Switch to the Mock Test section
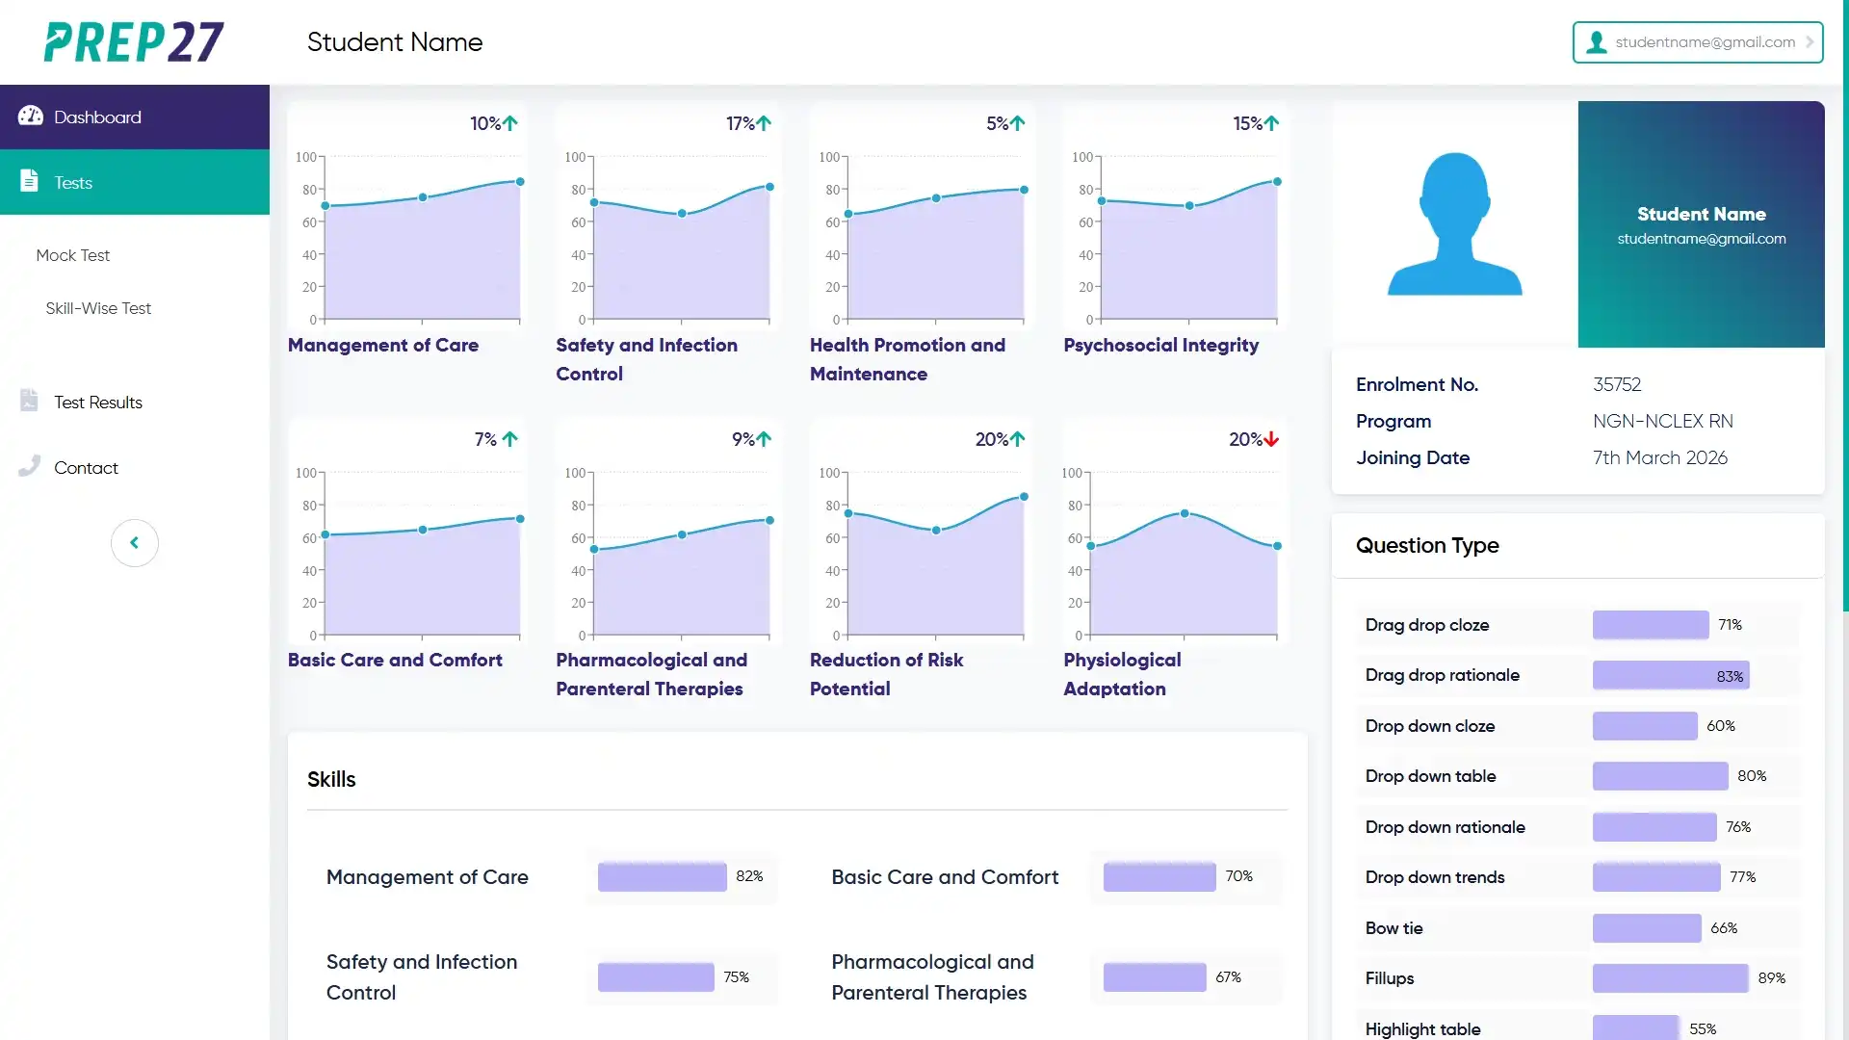The image size is (1849, 1040). 72,255
